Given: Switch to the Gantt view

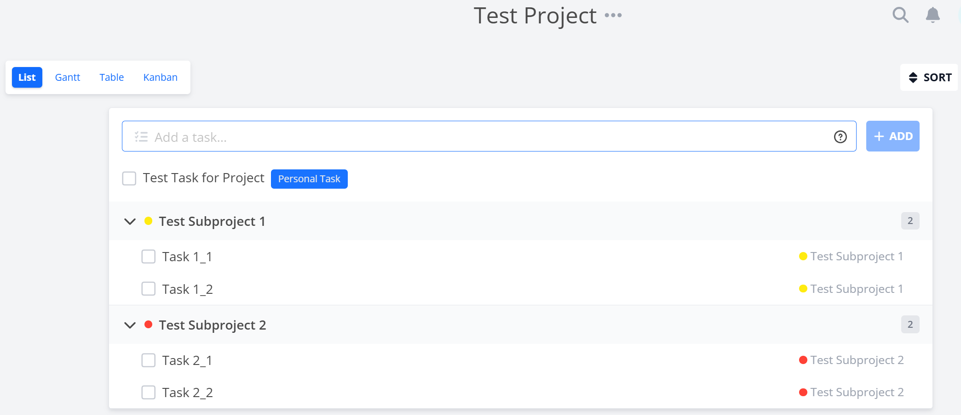Looking at the screenshot, I should point(68,77).
